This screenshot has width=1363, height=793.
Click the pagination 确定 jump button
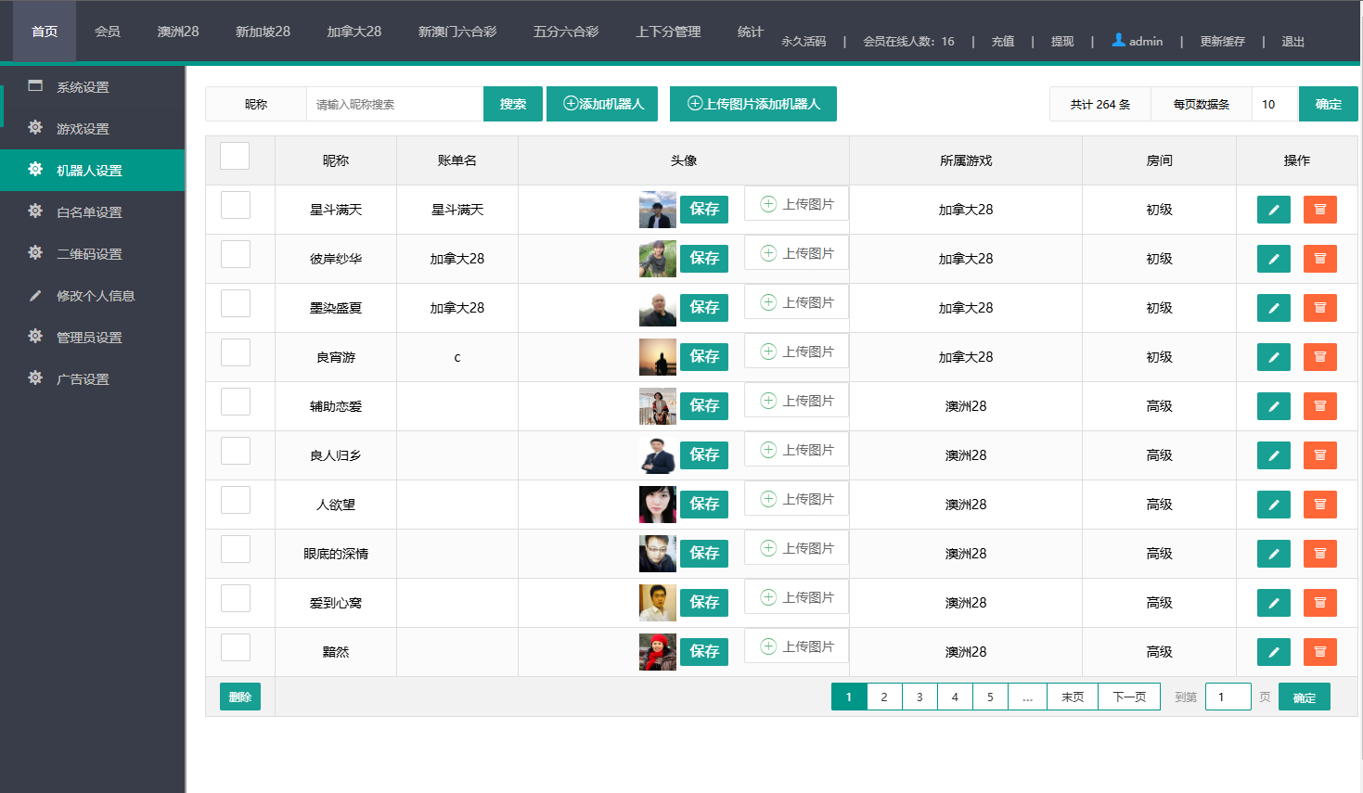point(1304,697)
